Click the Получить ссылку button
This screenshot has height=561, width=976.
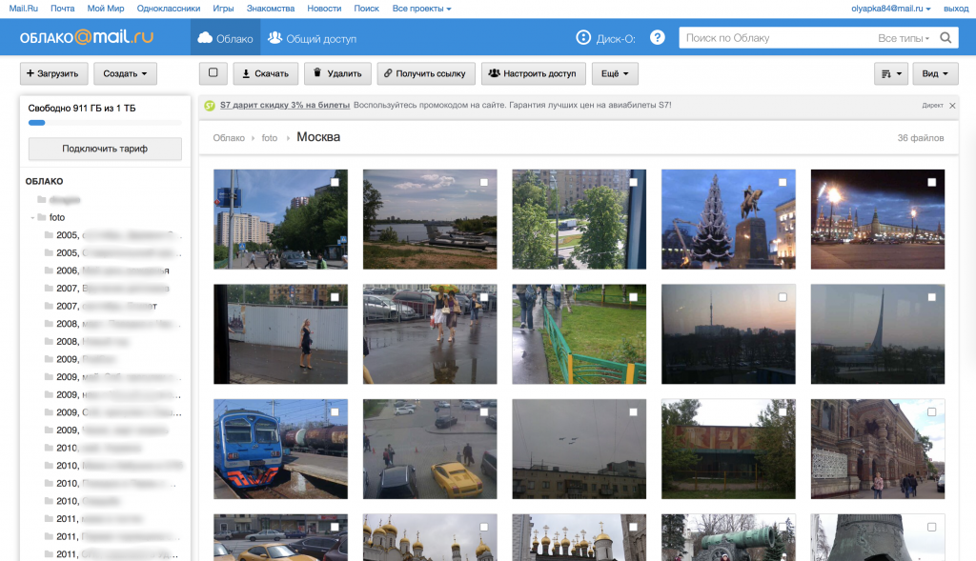[426, 73]
